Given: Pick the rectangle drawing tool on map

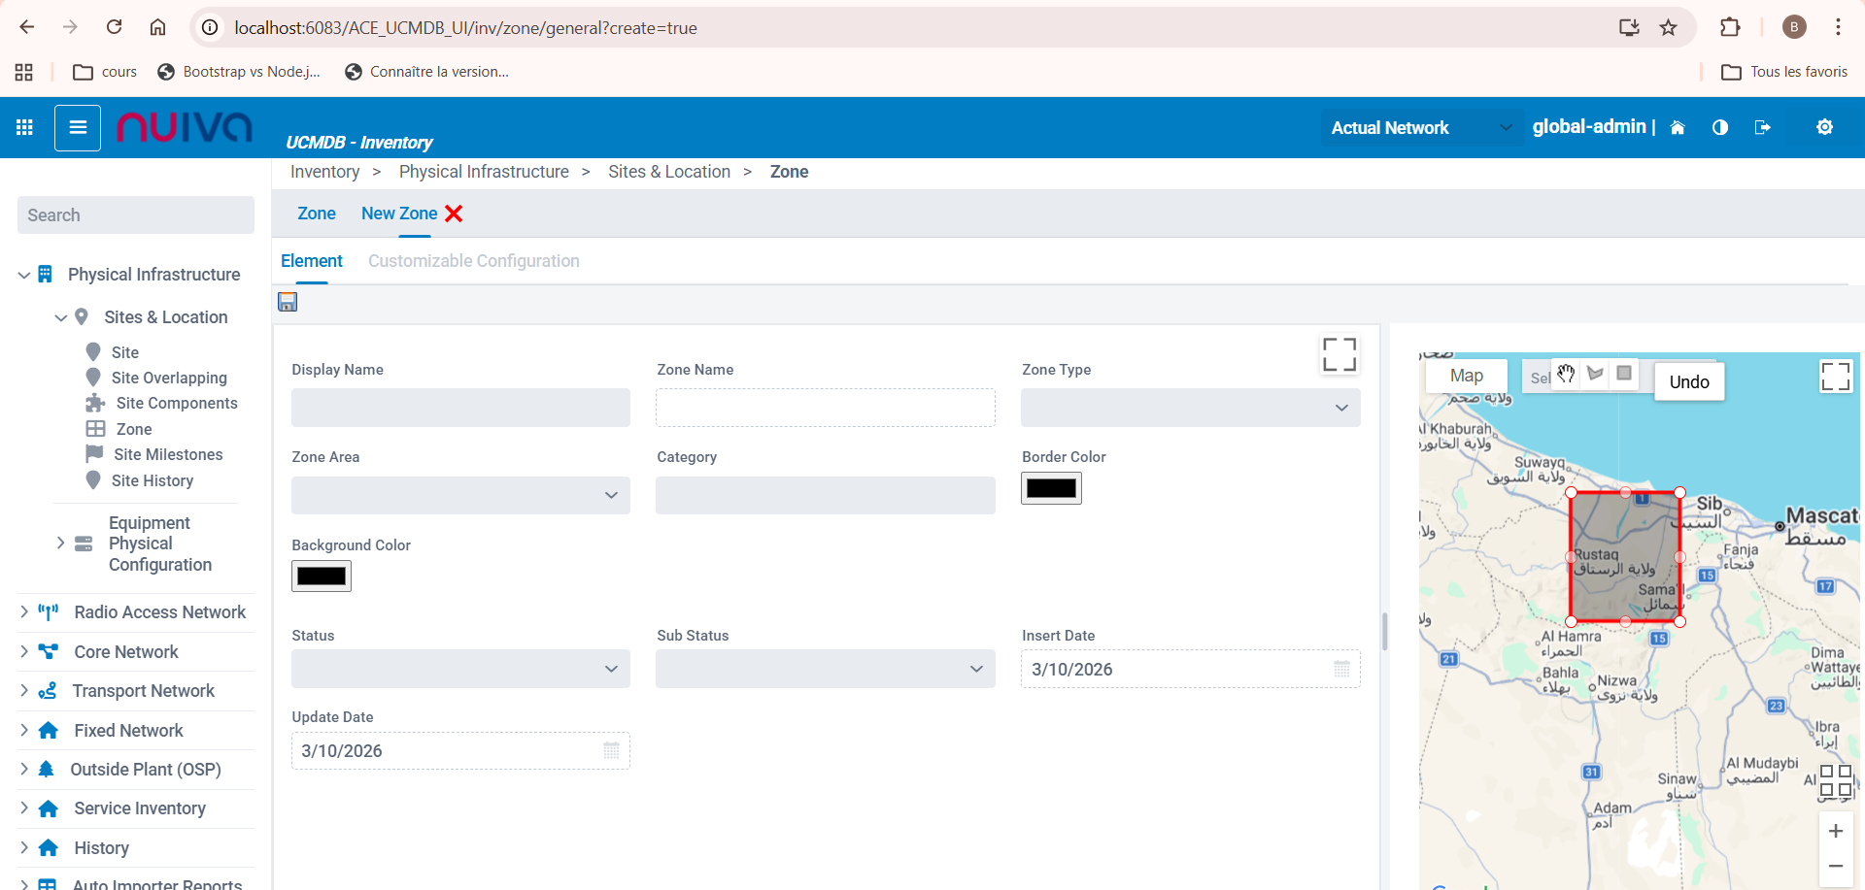Looking at the screenshot, I should pyautogui.click(x=1624, y=374).
